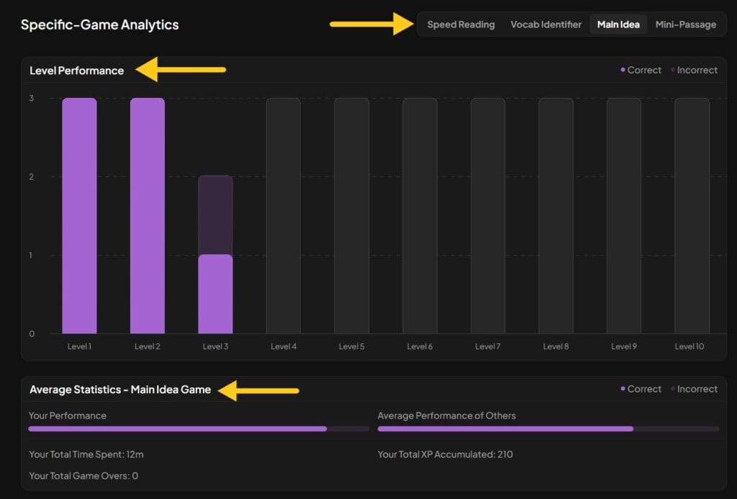Select the Correct legend dot above the chart
The image size is (737, 499).
click(x=623, y=70)
